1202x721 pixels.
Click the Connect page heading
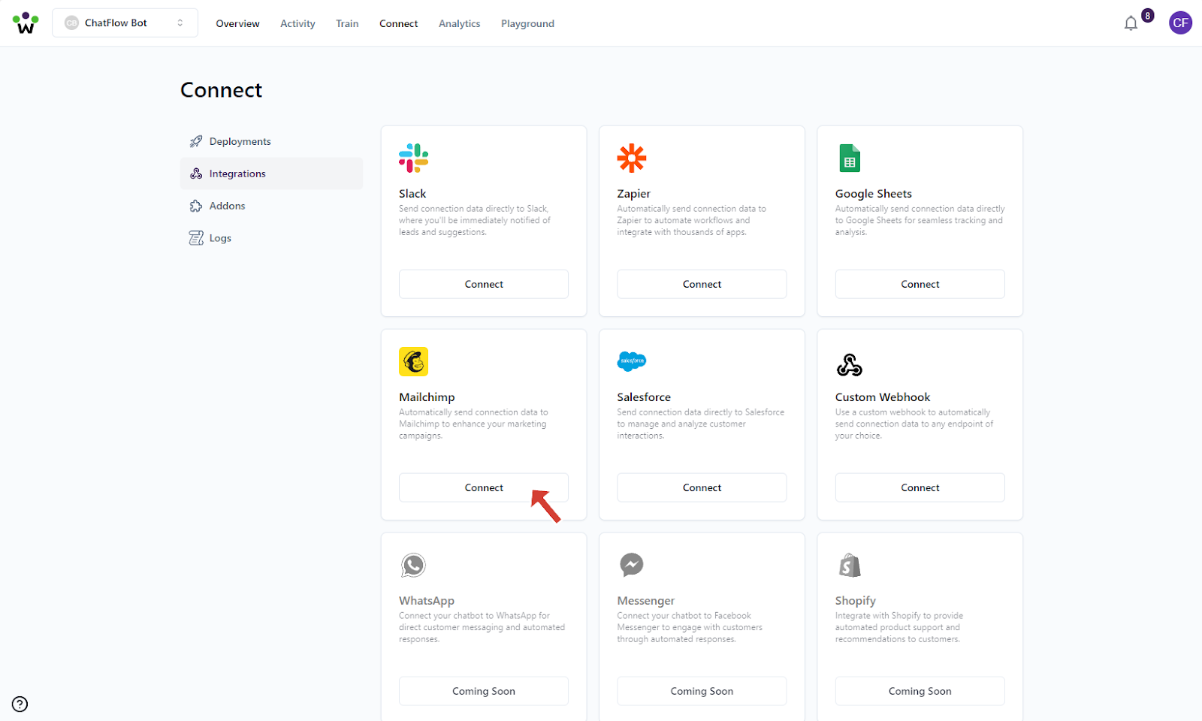click(221, 90)
